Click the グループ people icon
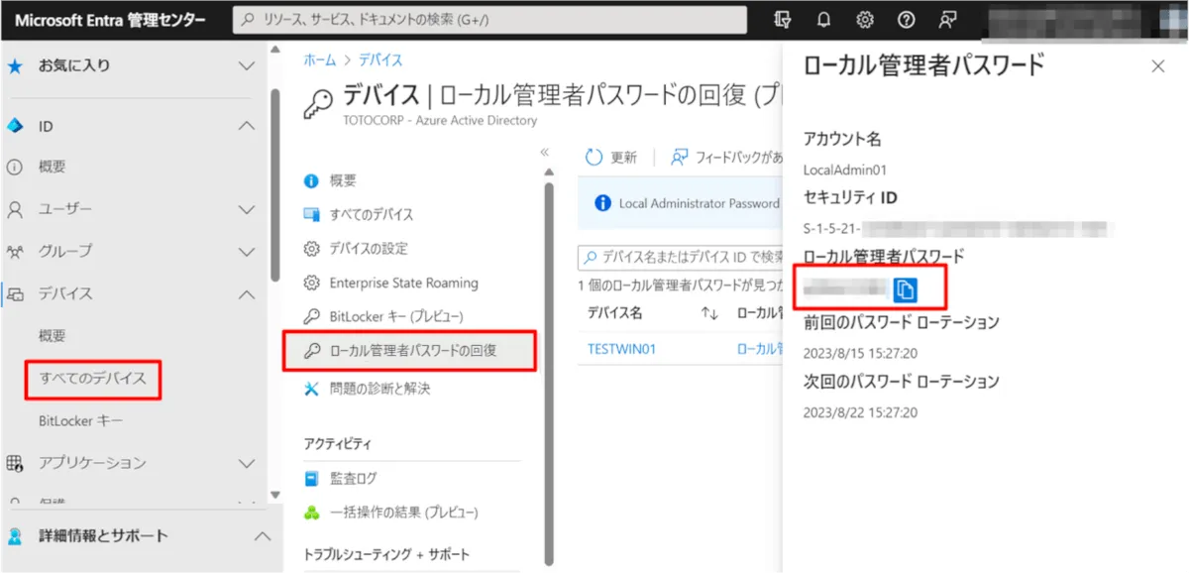The height and width of the screenshot is (573, 1189). pos(15,251)
